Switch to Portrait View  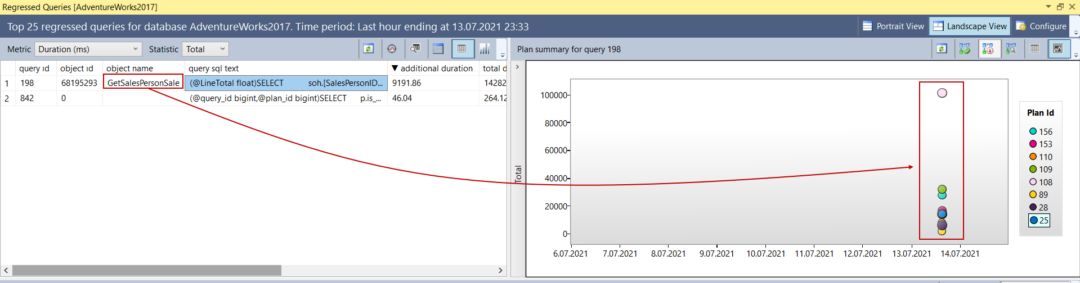coord(893,26)
